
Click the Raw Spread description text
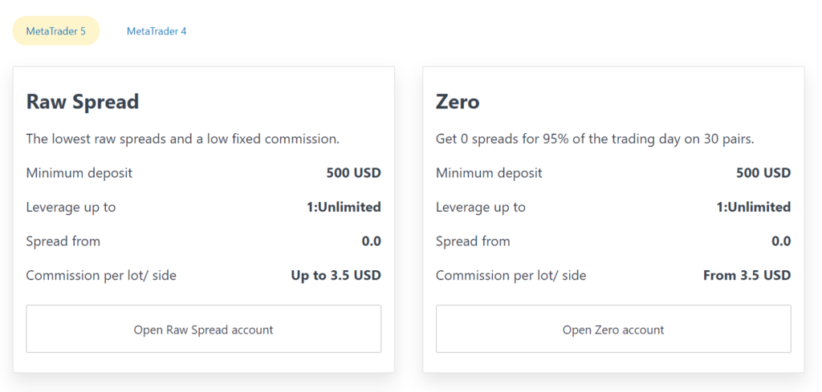point(183,139)
